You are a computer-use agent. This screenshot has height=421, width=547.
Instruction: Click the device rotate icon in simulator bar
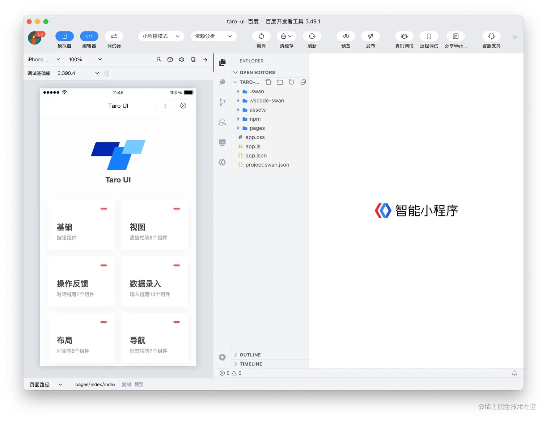[193, 60]
